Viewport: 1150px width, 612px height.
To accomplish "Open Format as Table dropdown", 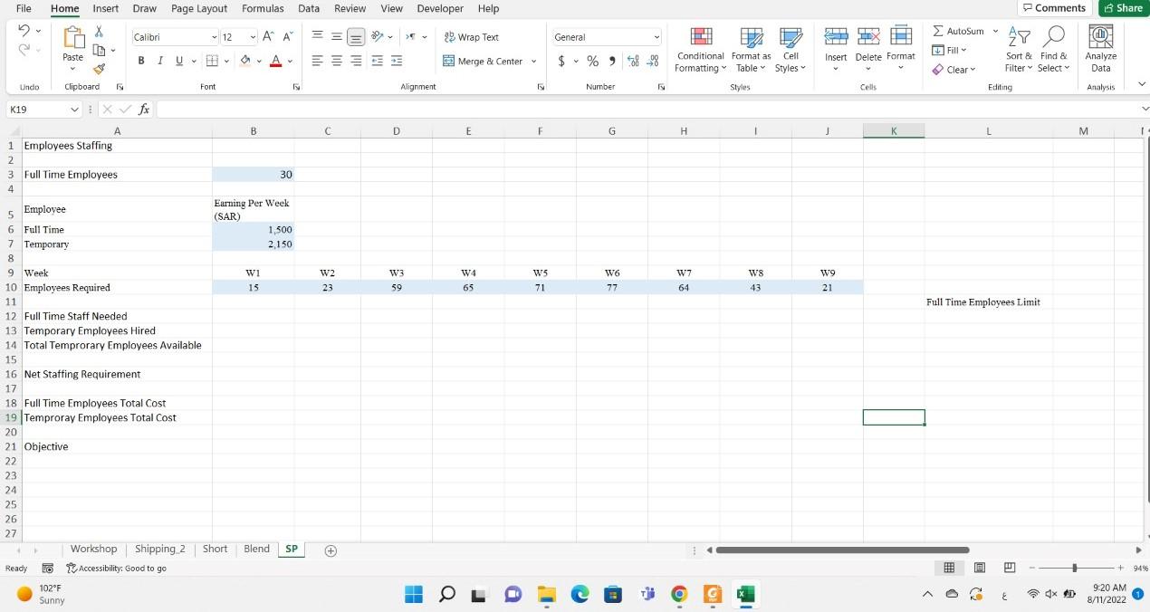I will tap(751, 51).
